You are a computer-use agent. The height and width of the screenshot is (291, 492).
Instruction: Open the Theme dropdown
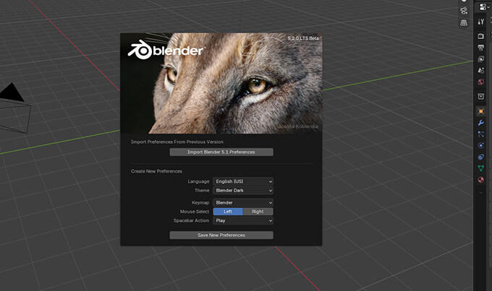click(243, 191)
